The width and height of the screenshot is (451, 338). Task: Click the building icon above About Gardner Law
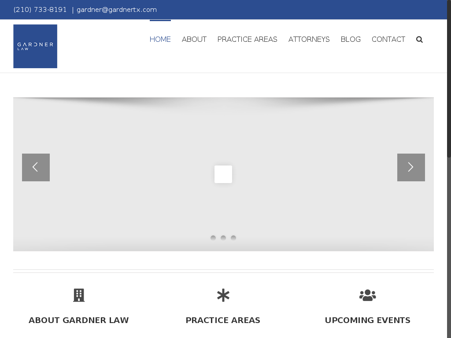79,295
